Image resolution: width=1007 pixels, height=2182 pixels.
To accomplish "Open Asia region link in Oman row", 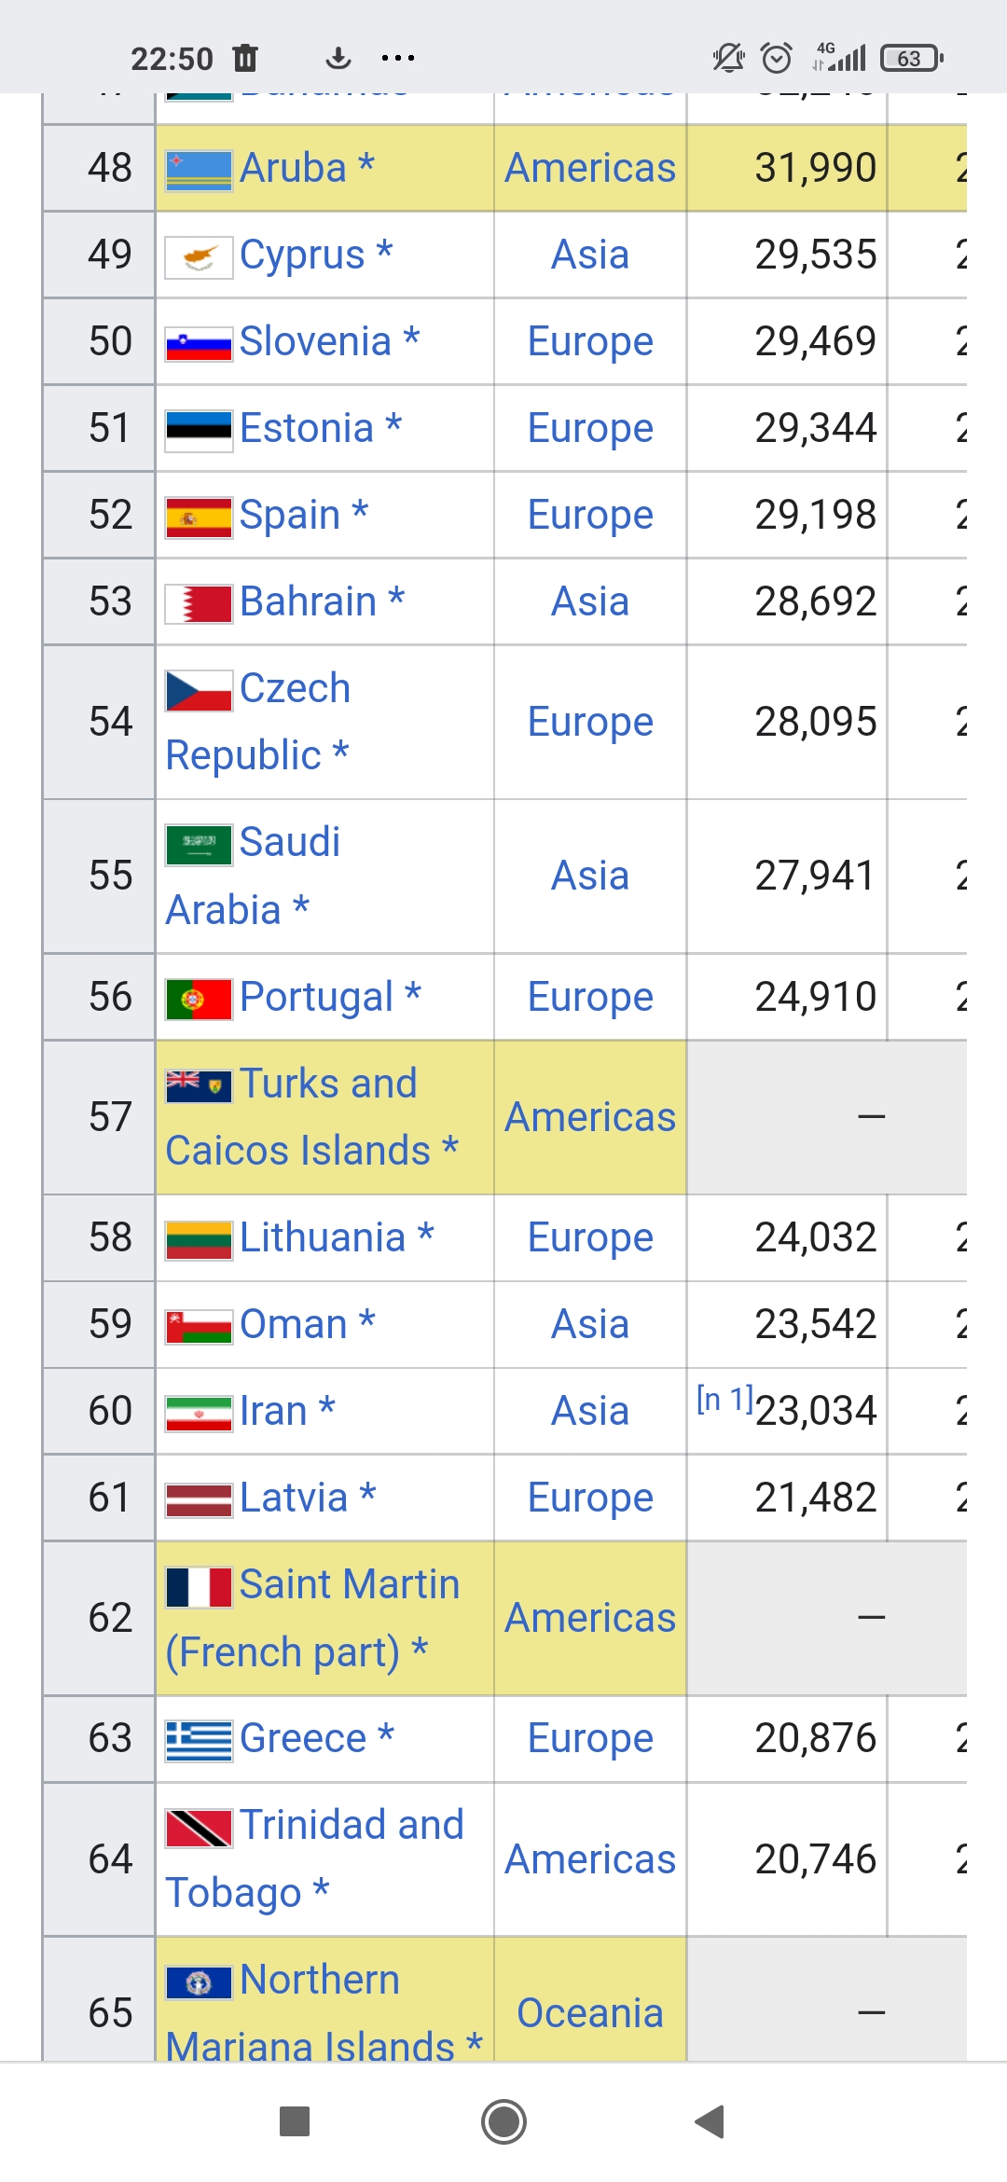I will click(590, 1324).
